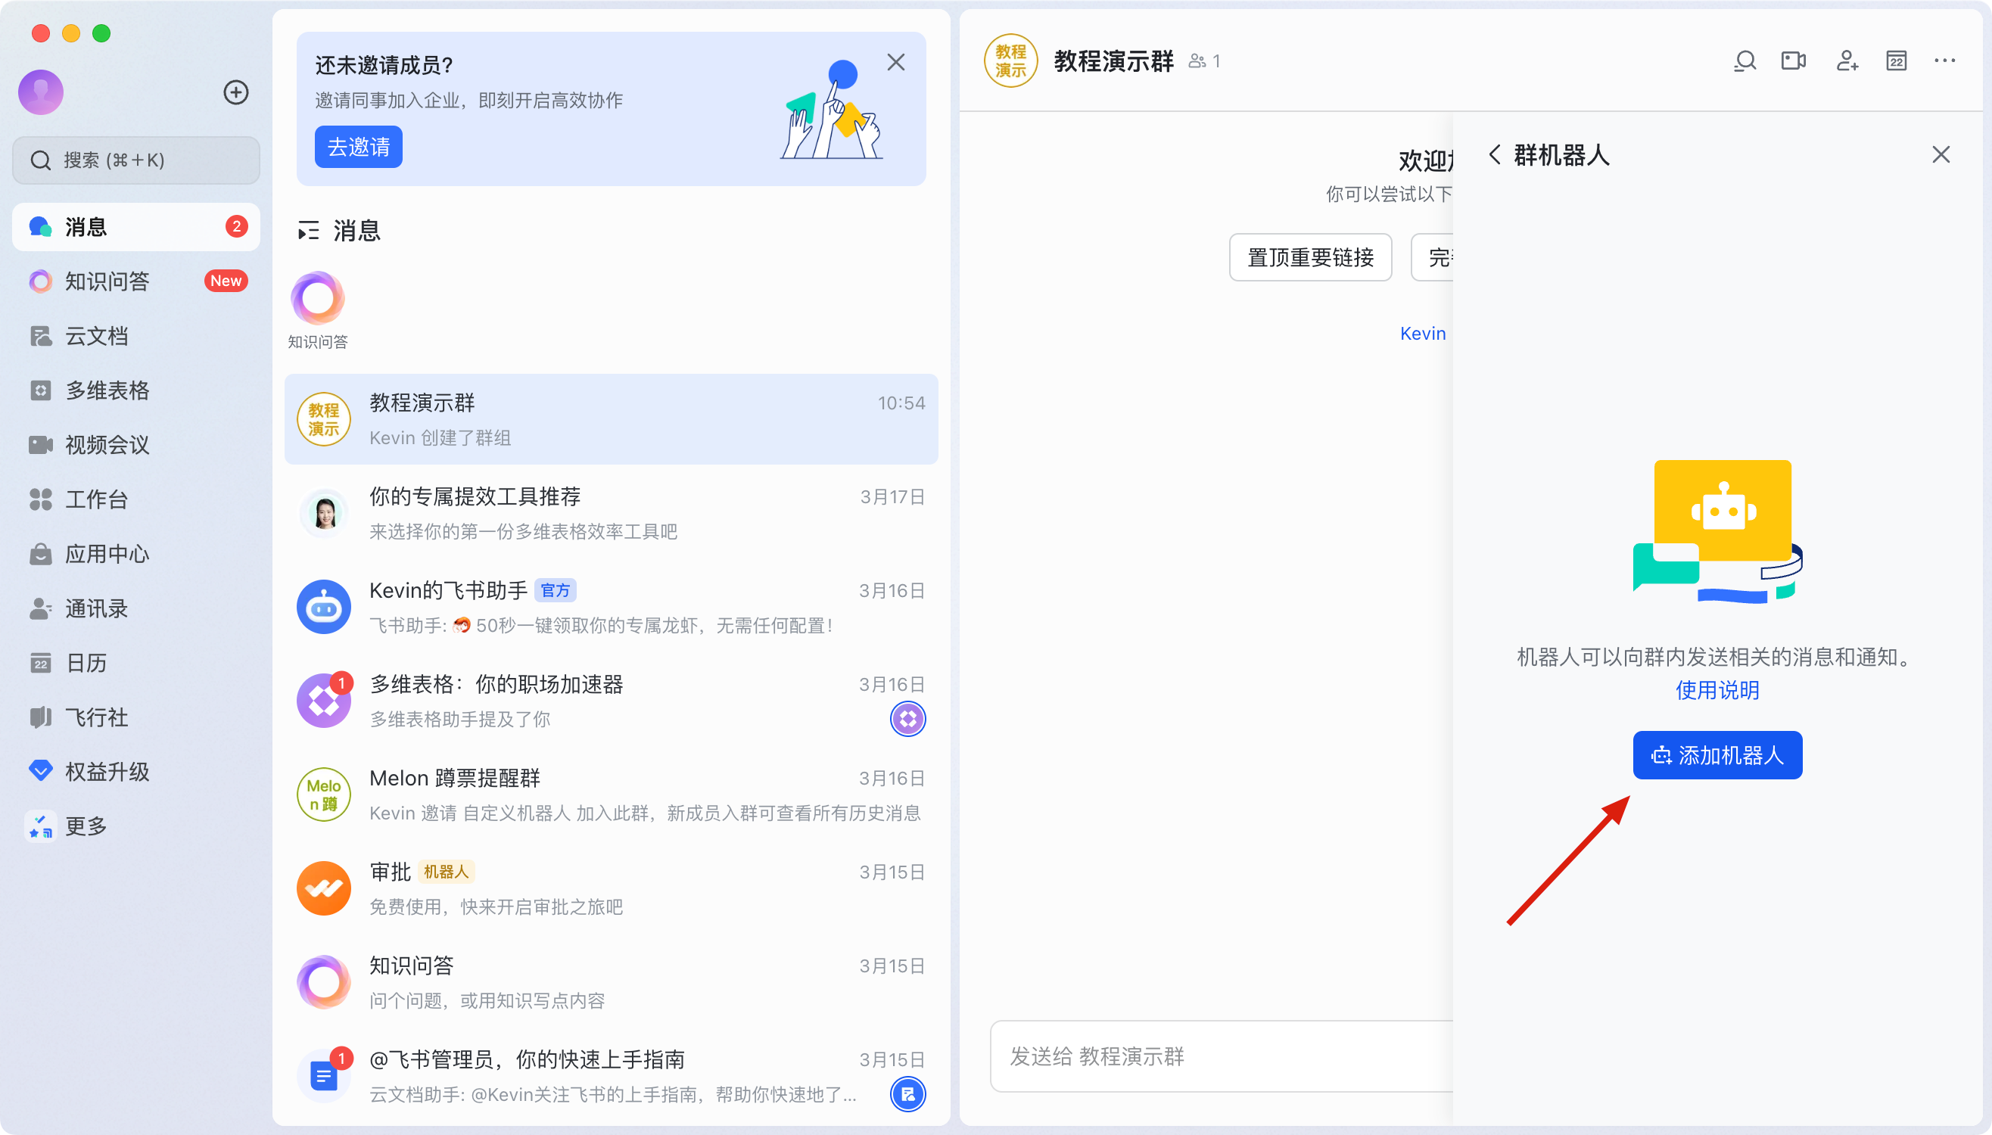
Task: Open 飞行社 in sidebar
Action: (x=136, y=718)
